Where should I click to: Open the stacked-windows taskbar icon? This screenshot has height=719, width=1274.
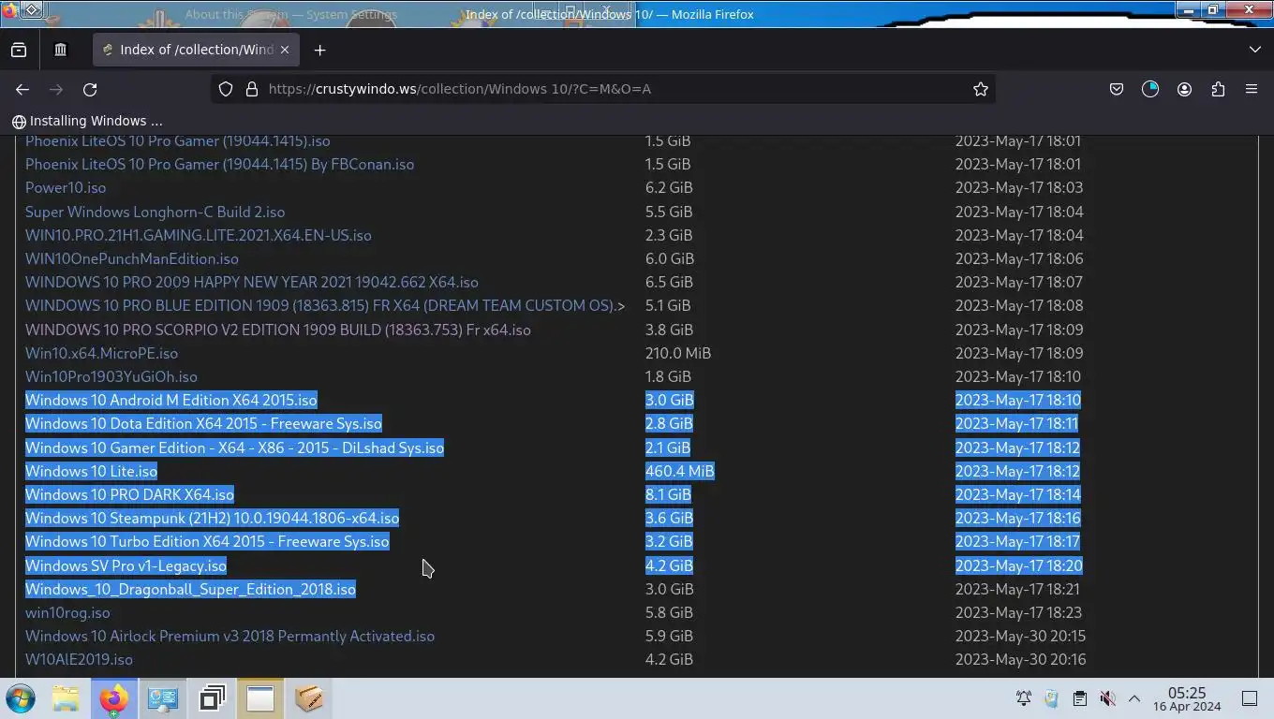tap(212, 698)
